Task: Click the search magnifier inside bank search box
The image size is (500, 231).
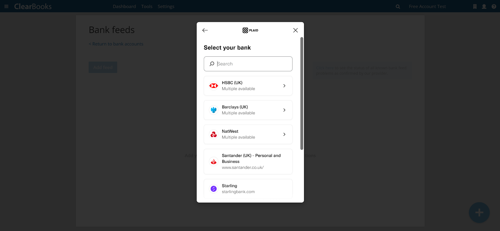Action: tap(212, 64)
